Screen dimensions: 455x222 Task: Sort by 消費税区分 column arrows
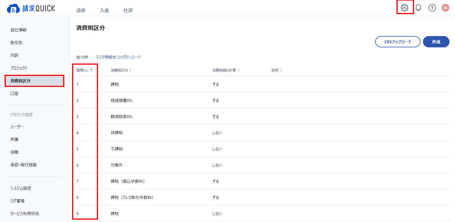pyautogui.click(x=130, y=70)
